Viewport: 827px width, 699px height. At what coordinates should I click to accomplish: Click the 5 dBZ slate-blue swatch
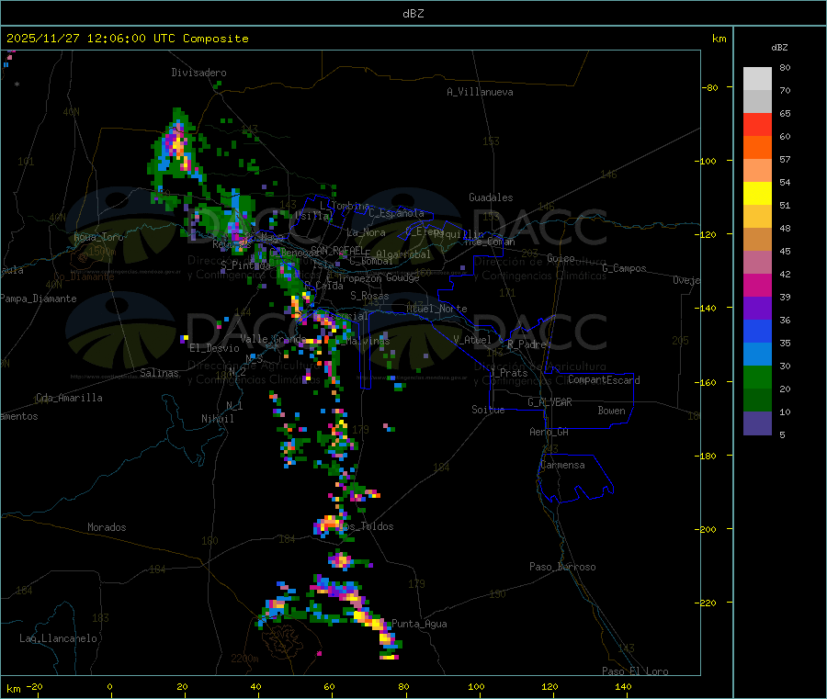point(757,423)
